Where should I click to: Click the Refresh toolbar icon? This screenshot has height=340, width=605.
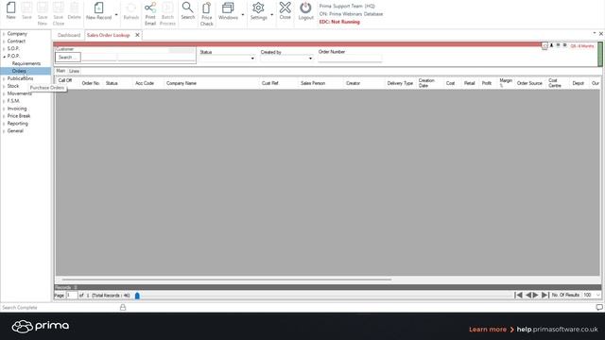pos(130,8)
